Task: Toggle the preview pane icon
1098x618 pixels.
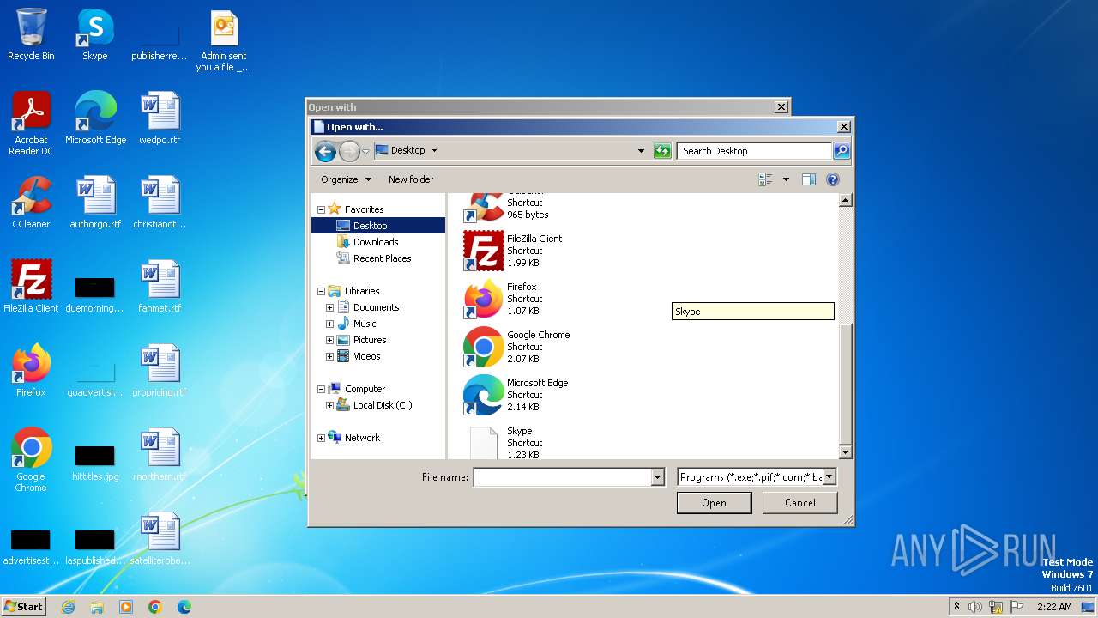Action: (x=808, y=179)
